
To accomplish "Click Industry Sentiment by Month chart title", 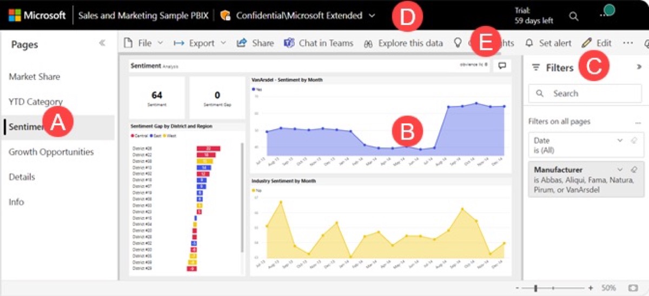I will pyautogui.click(x=283, y=180).
